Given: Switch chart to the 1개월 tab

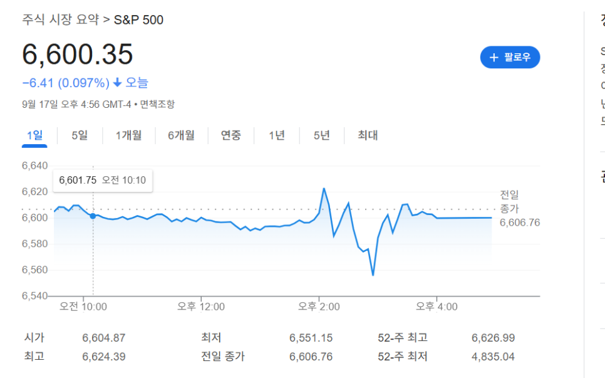Looking at the screenshot, I should 128,135.
